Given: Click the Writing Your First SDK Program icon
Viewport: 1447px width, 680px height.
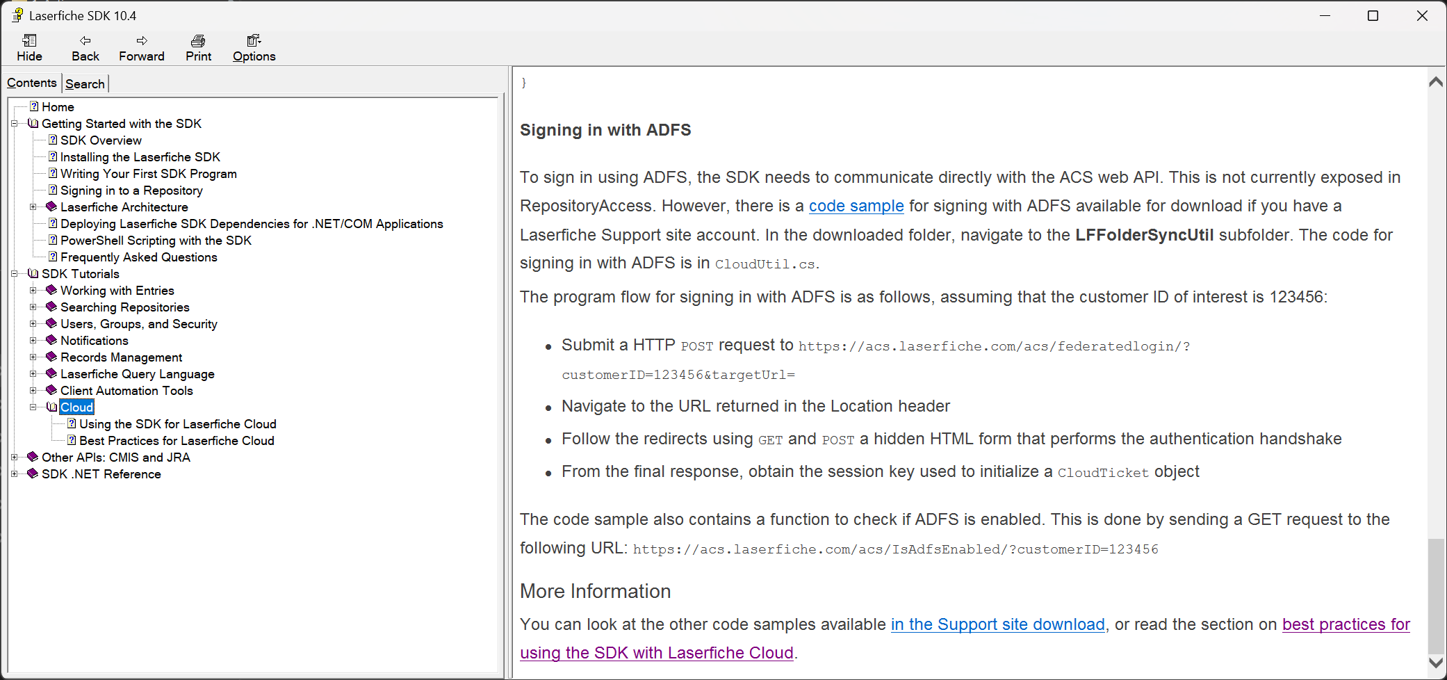Looking at the screenshot, I should tap(53, 173).
